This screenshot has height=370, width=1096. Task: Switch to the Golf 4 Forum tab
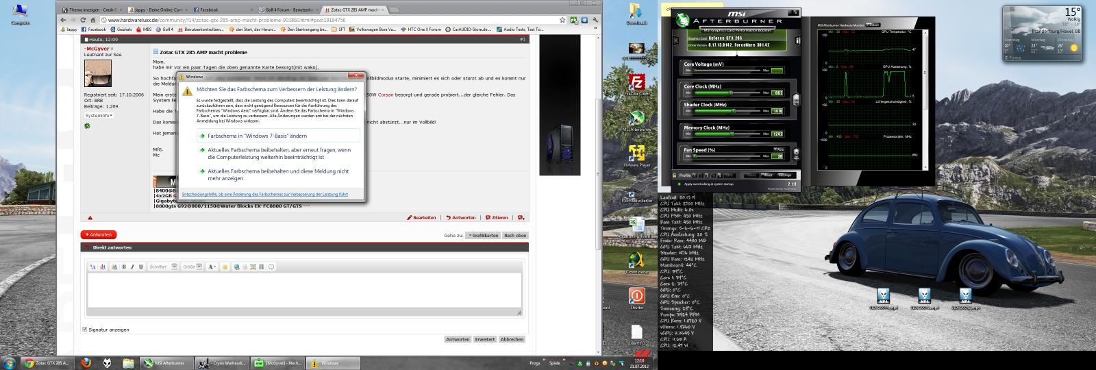[x=288, y=10]
